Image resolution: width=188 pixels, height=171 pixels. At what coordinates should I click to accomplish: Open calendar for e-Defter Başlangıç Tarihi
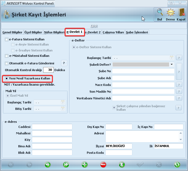[x=172, y=58]
